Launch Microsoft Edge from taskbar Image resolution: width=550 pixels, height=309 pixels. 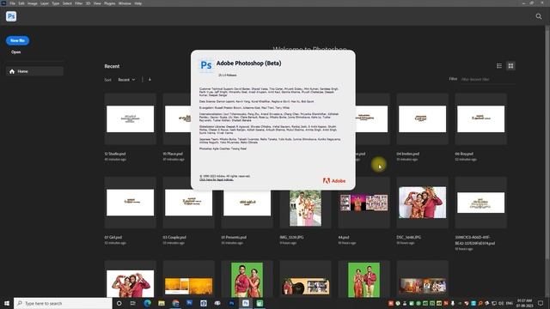point(147,303)
